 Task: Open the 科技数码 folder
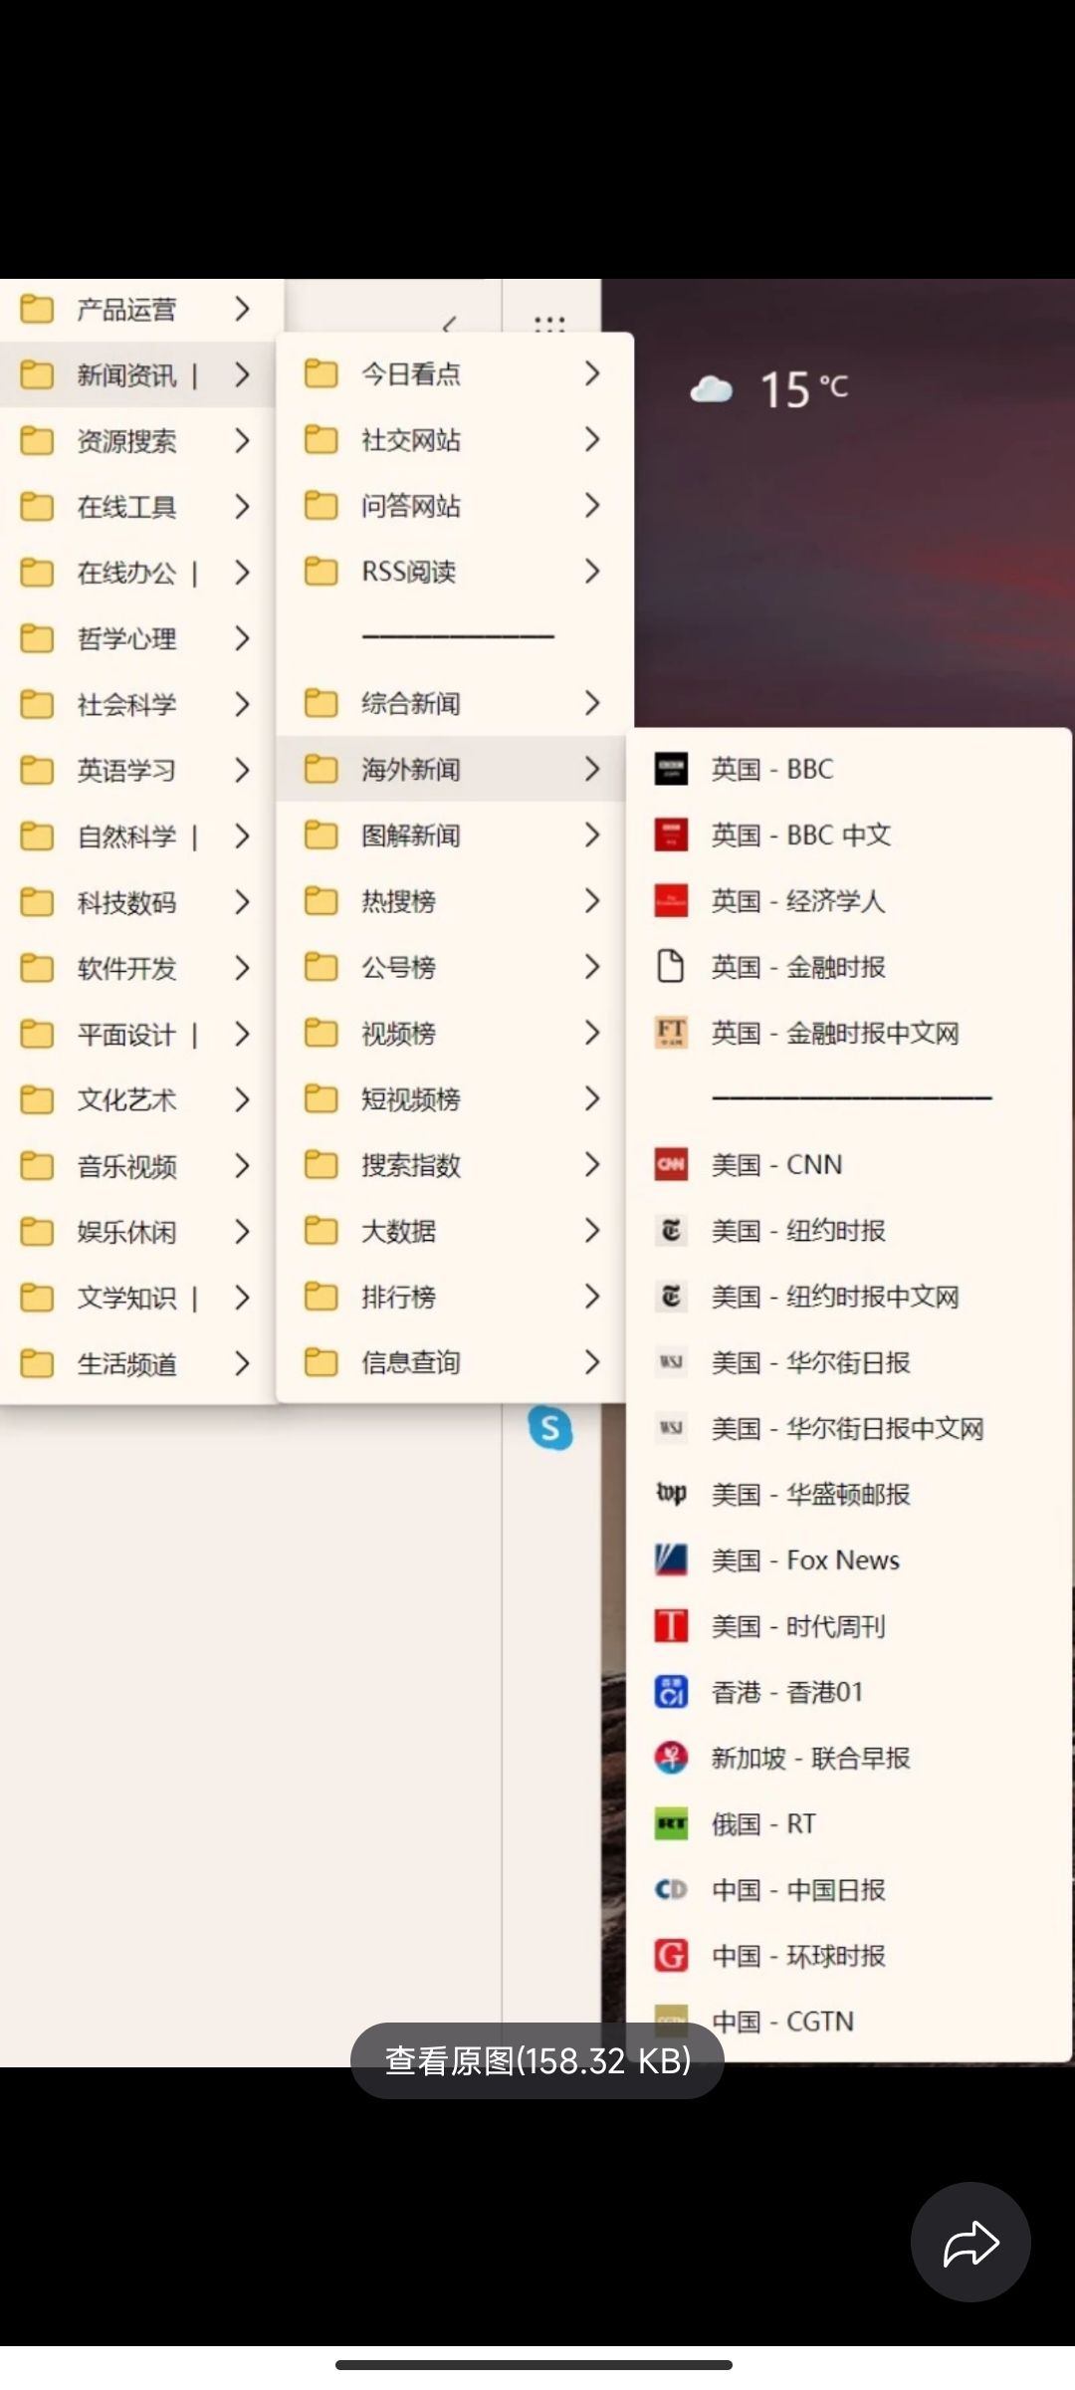click(137, 901)
